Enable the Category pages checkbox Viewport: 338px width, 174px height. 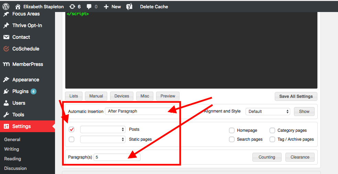click(272, 130)
